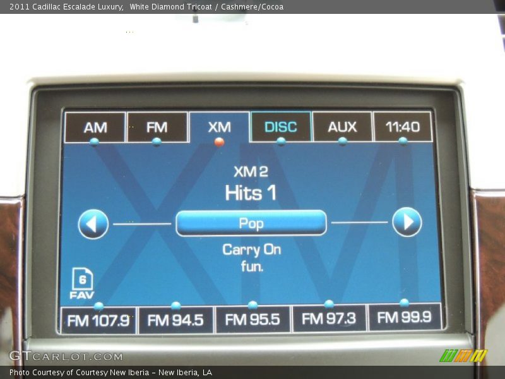The height and width of the screenshot is (379, 505).
Task: Tap the XM 2 channel number
Action: [251, 171]
